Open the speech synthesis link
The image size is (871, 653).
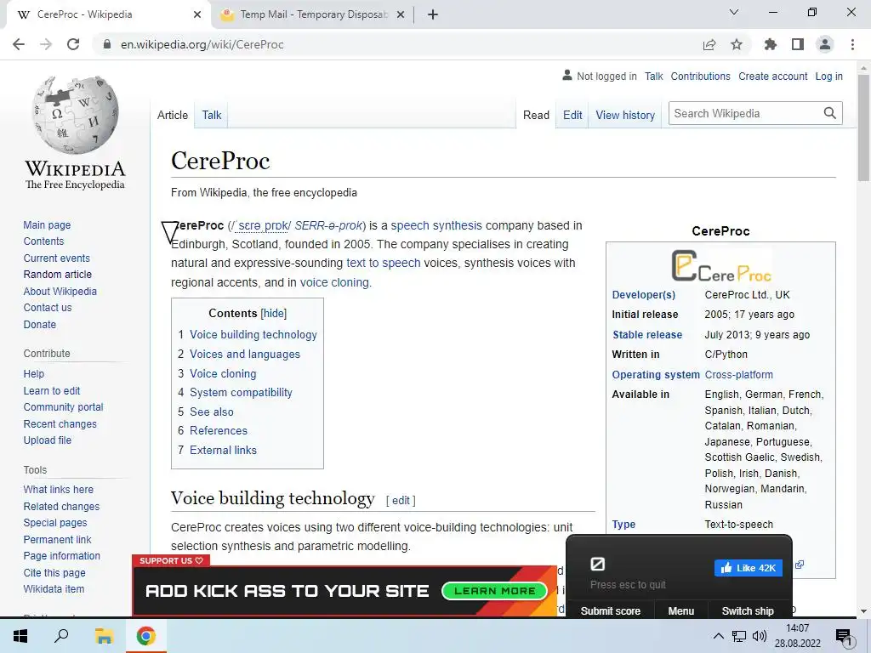point(436,225)
